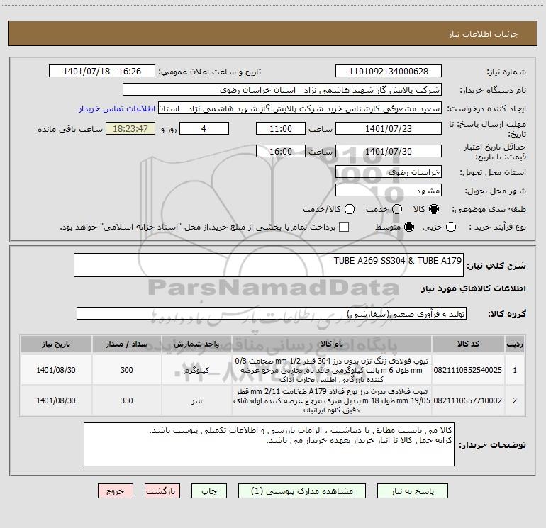Click the اطلاعات کالاهای مورد نیاز heading
The width and height of the screenshot is (546, 528).
[x=474, y=288]
